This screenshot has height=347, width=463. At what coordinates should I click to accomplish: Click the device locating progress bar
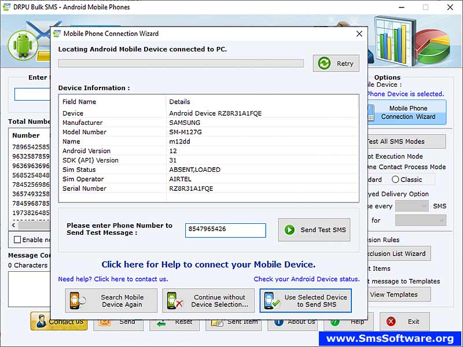click(182, 64)
